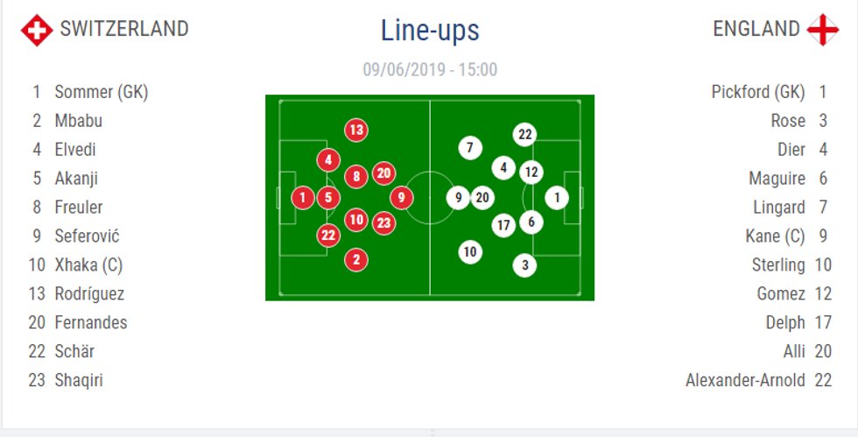Click the Switzerland flag icon
The width and height of the screenshot is (858, 437).
(x=37, y=30)
